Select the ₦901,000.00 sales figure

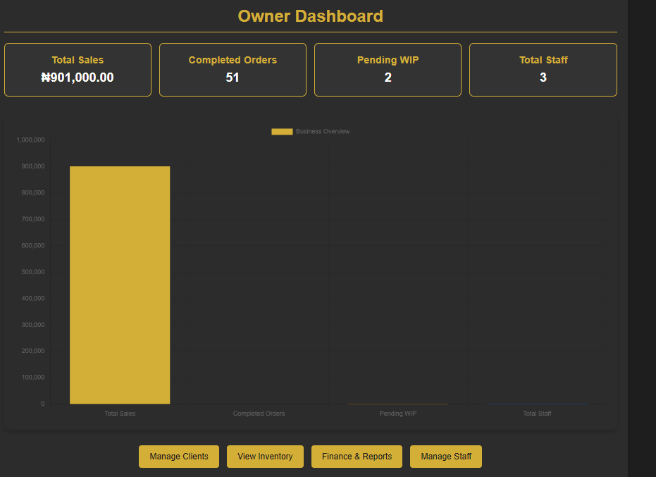click(x=78, y=78)
